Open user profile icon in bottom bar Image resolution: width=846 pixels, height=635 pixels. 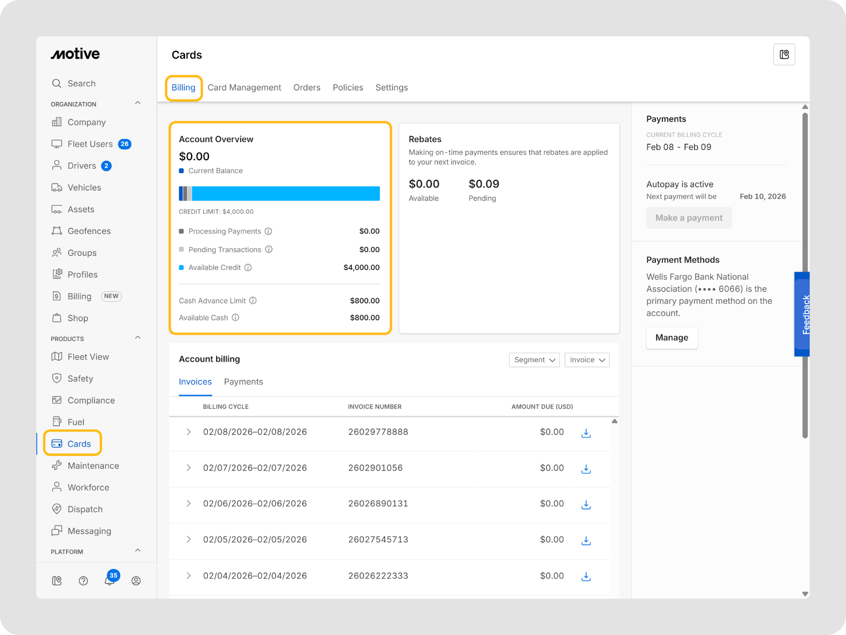tap(136, 580)
